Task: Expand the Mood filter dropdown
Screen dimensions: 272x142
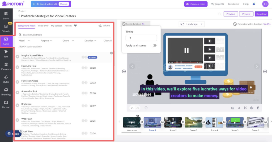Action: 24,41
